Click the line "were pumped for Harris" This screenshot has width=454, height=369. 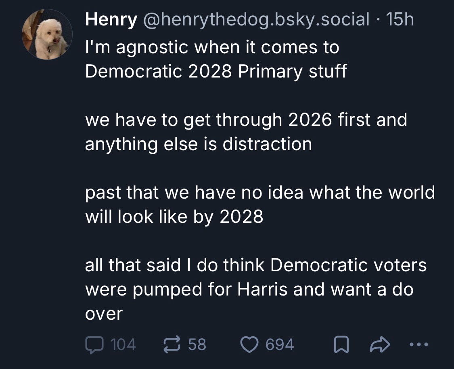pyautogui.click(x=249, y=289)
